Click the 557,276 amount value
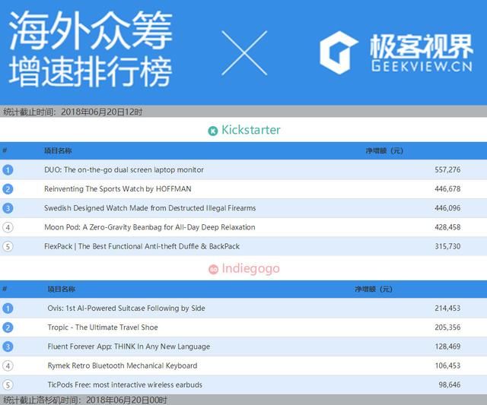The image size is (487, 405). coord(447,170)
